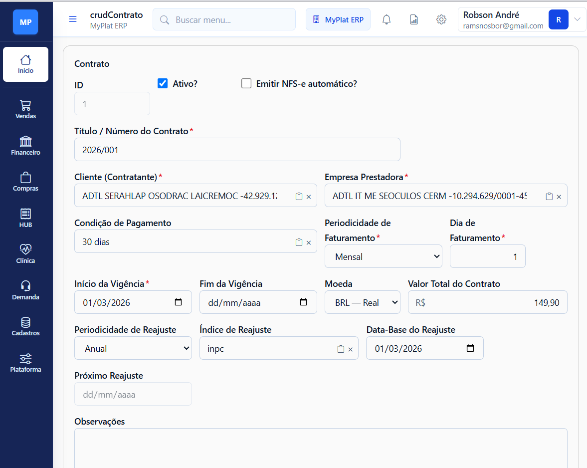This screenshot has height=468, width=587.
Task: Click the Contrato section heading
Action: [92, 64]
